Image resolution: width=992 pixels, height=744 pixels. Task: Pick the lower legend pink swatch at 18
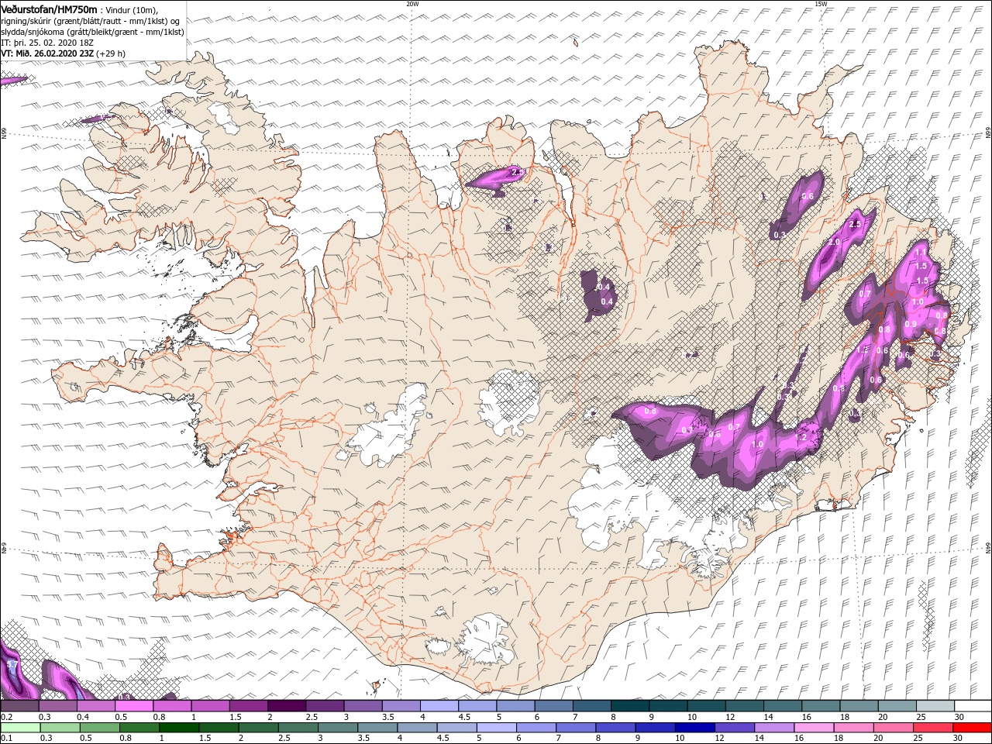point(854,728)
